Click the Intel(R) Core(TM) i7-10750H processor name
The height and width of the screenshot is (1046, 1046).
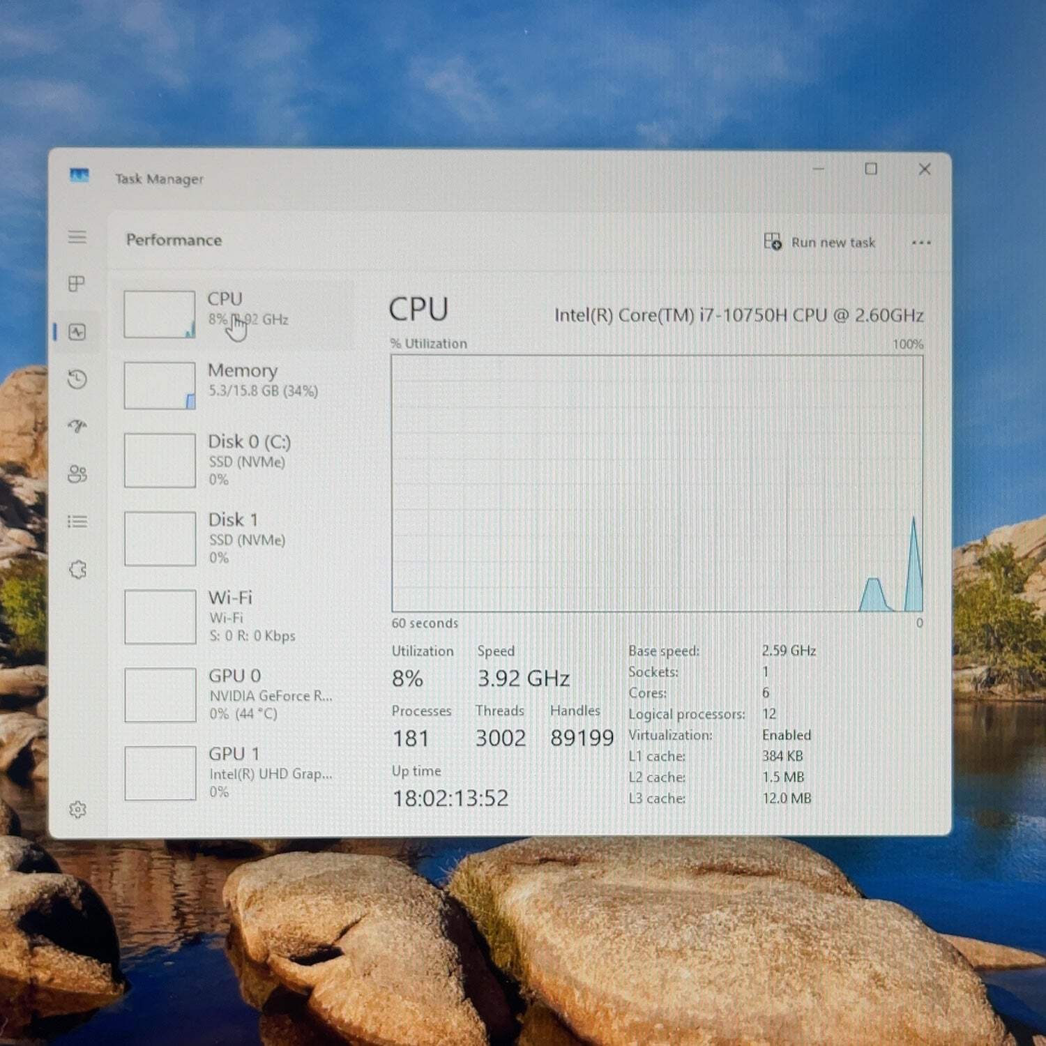[738, 315]
